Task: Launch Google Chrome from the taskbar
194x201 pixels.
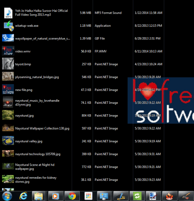Action: pos(72,196)
